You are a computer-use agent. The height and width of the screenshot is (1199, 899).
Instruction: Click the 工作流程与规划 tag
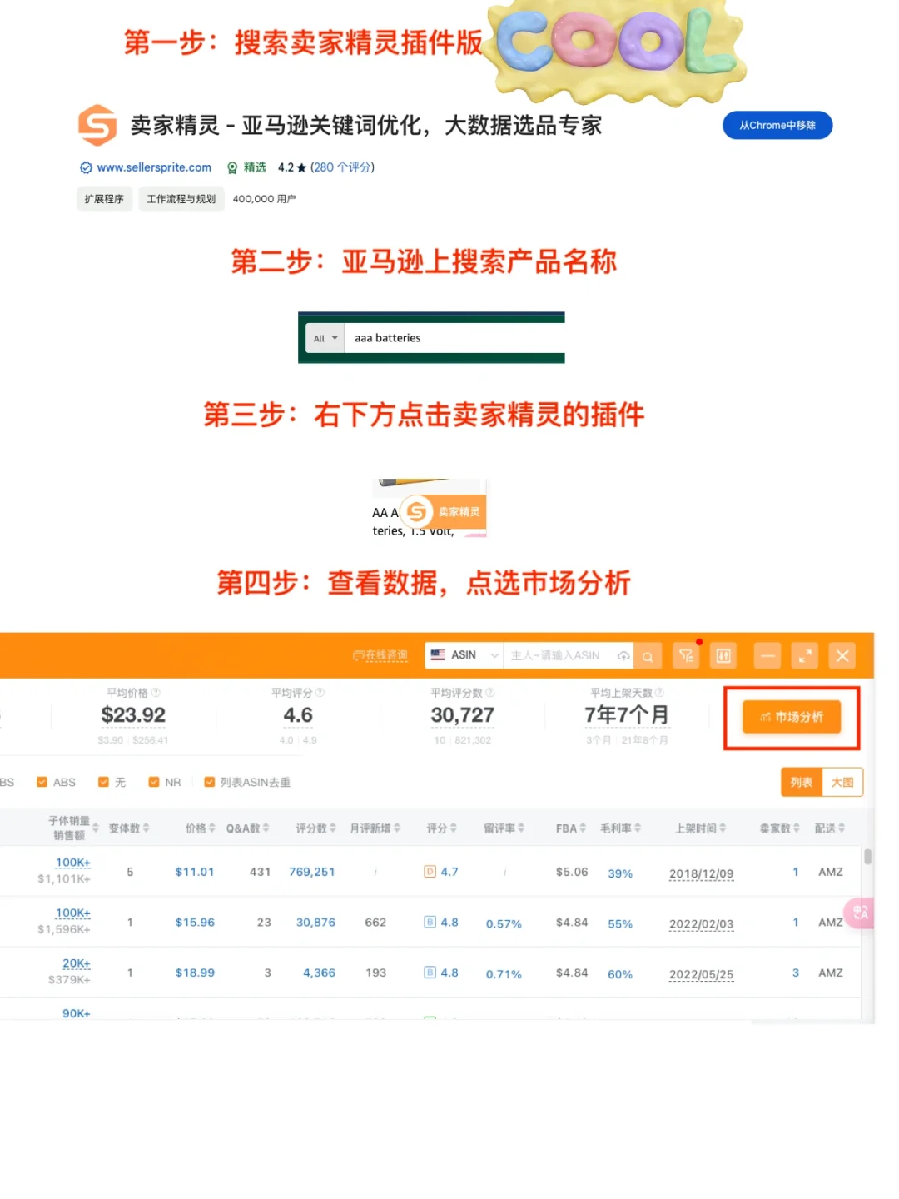coord(181,199)
